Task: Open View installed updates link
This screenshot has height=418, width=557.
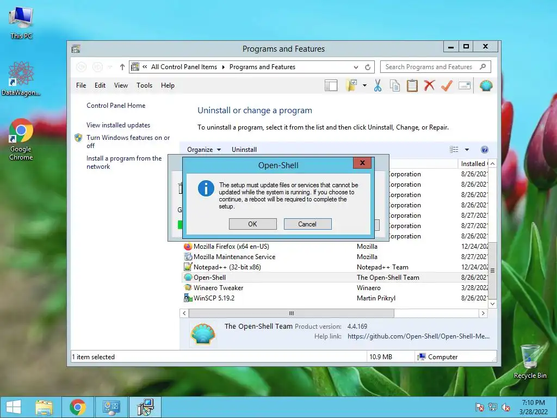Action: [x=118, y=125]
